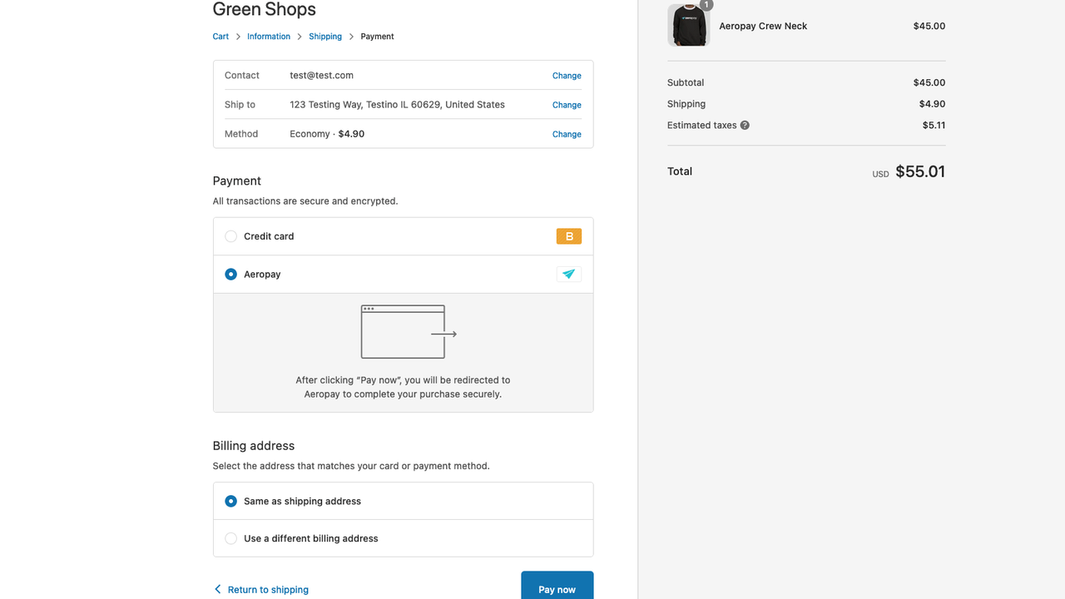
Task: Change the shipping Method
Action: 567,134
